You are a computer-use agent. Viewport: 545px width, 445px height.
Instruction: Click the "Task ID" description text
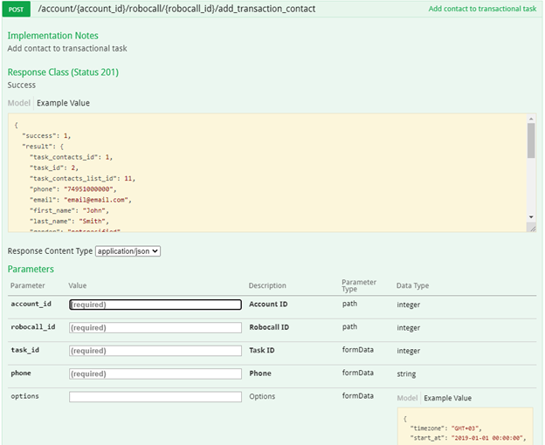point(262,350)
